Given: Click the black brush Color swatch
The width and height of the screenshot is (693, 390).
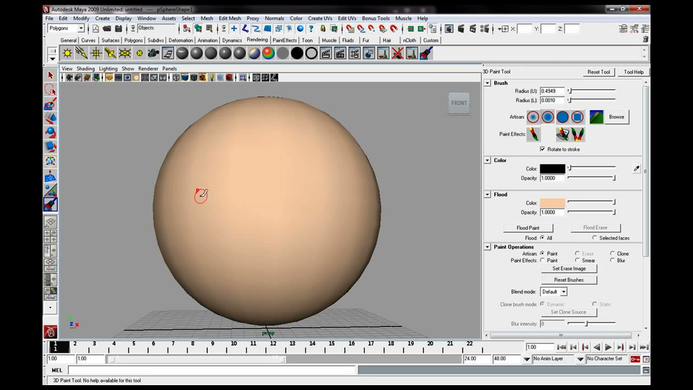Looking at the screenshot, I should tap(552, 169).
